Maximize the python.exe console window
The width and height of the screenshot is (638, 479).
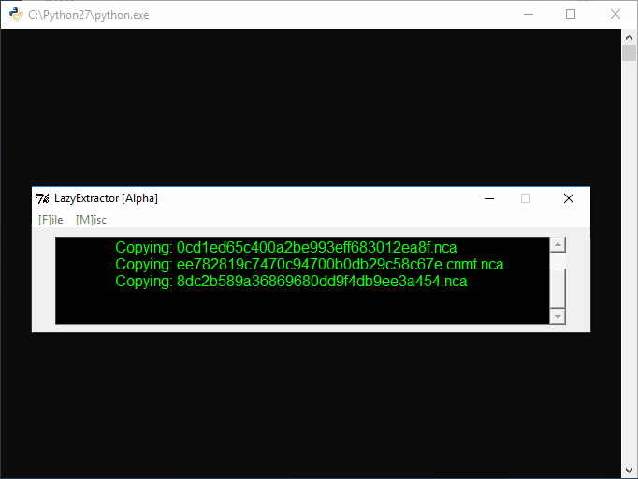571,15
